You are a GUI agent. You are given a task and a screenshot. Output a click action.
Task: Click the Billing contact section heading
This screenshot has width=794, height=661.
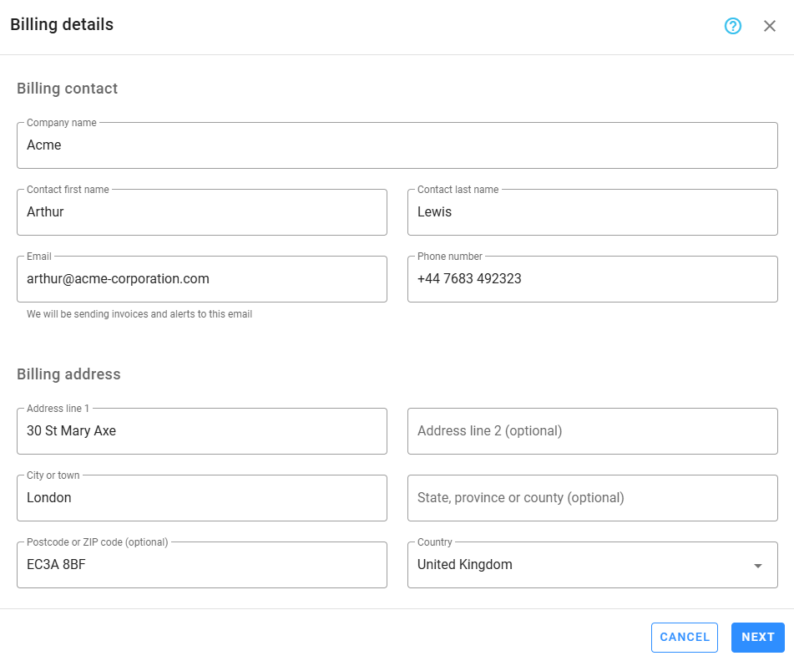68,89
